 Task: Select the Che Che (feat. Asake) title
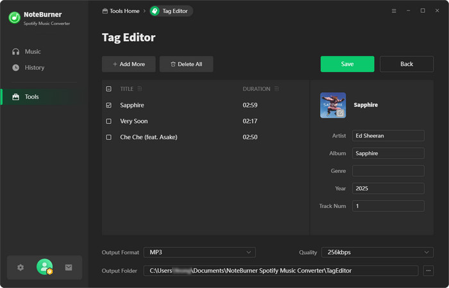(149, 137)
